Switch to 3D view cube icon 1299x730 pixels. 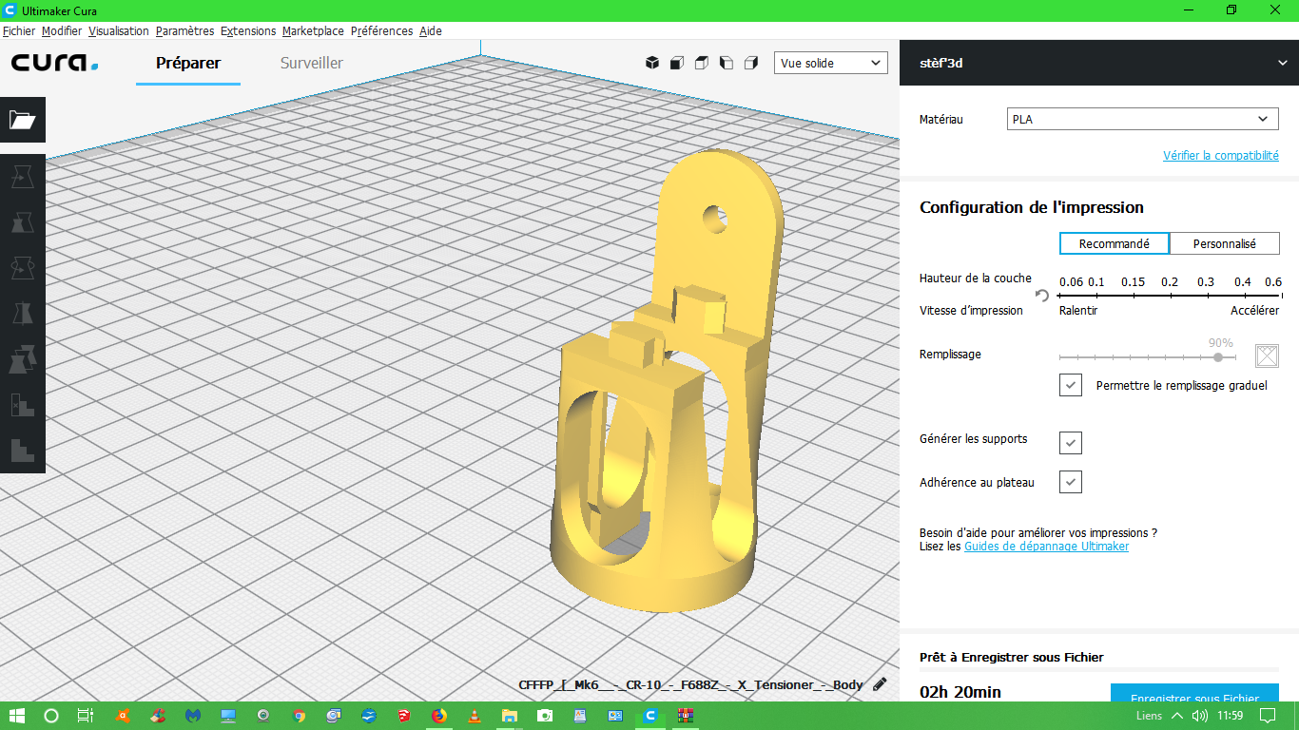(652, 63)
